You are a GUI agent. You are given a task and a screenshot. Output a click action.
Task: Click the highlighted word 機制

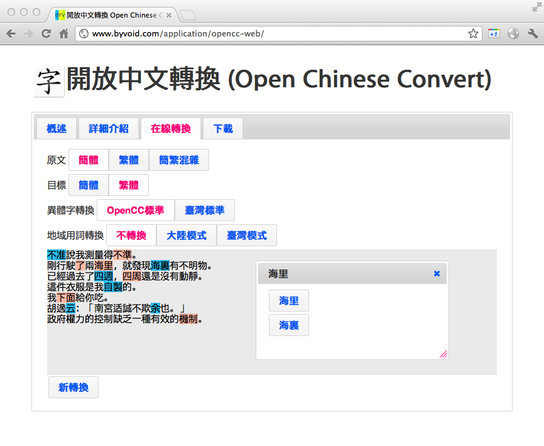tap(188, 318)
